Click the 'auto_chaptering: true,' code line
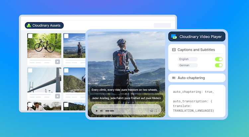 (193, 92)
